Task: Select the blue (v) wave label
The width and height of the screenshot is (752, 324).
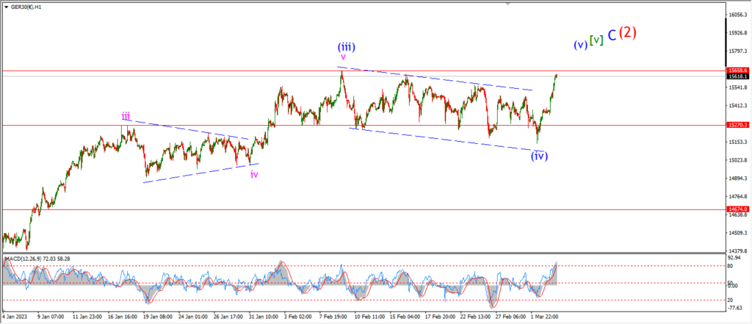Action: click(580, 45)
